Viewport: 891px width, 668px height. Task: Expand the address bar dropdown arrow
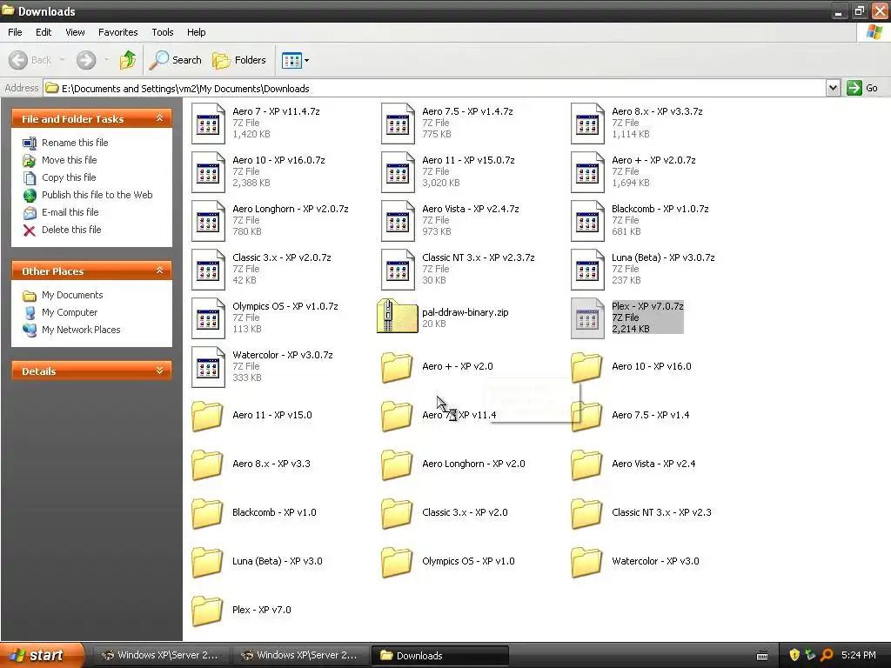(833, 88)
